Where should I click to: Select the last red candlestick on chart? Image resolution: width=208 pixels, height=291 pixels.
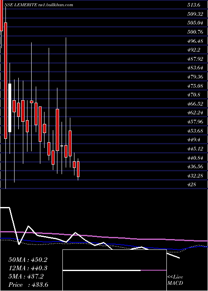78,169
